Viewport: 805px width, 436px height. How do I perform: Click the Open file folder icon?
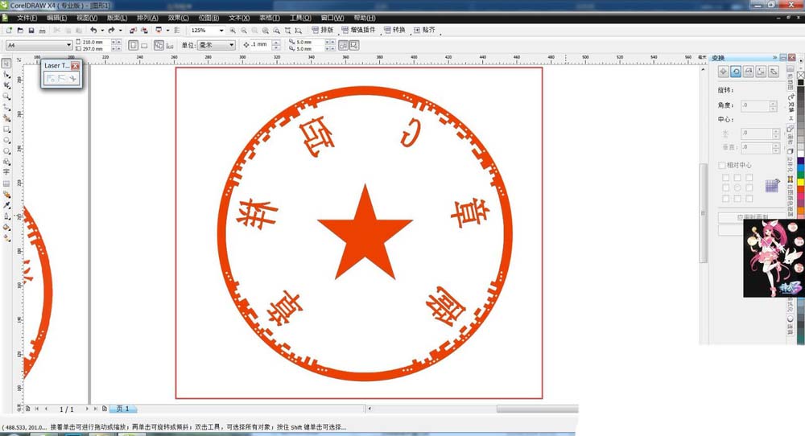[20, 31]
